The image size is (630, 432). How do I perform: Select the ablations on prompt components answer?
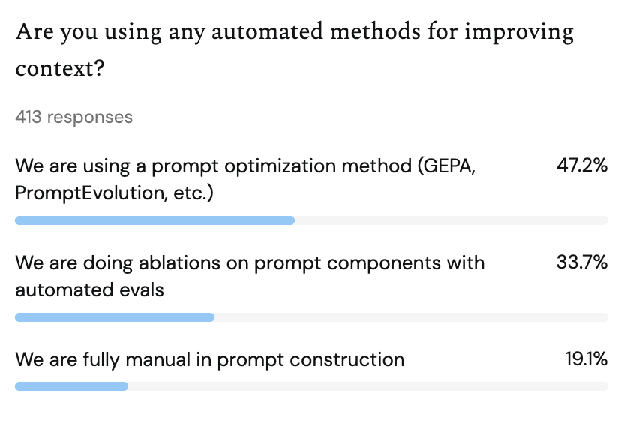250,263
